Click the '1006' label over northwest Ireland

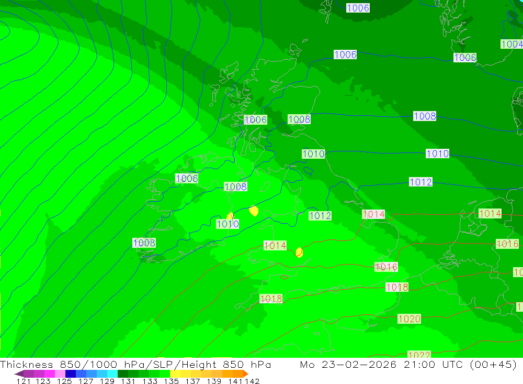point(187,179)
